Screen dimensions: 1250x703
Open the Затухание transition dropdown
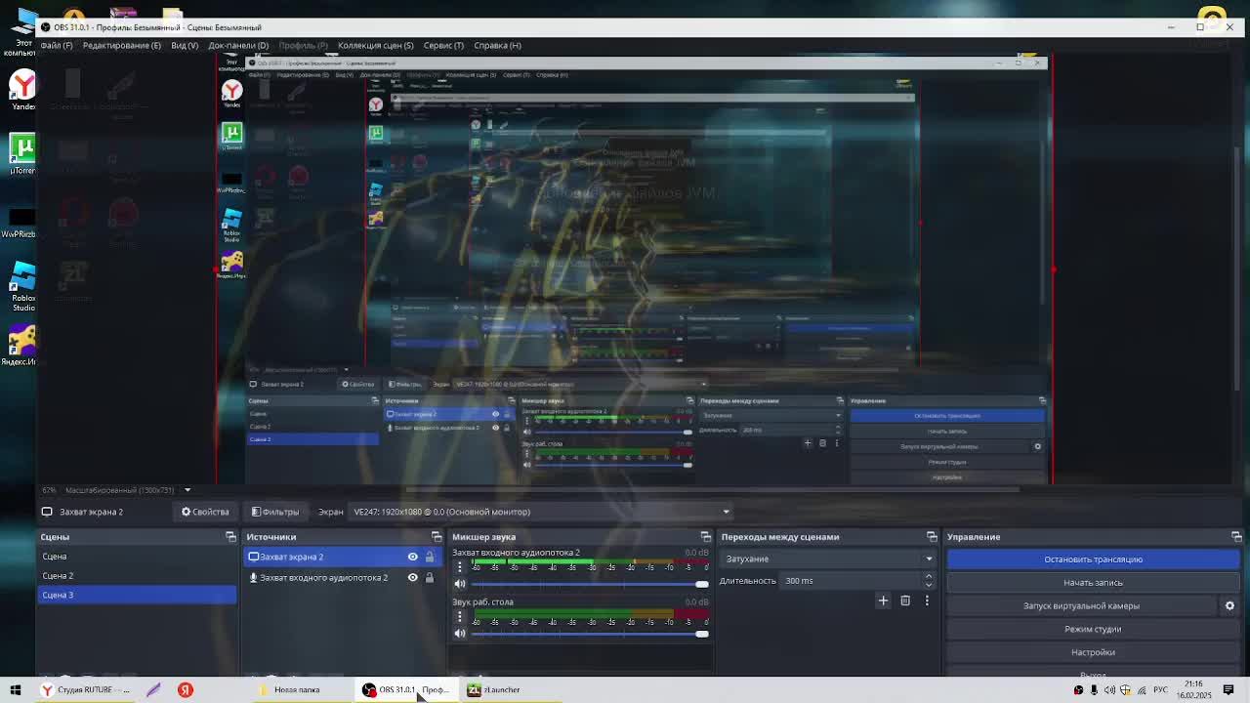tap(828, 558)
